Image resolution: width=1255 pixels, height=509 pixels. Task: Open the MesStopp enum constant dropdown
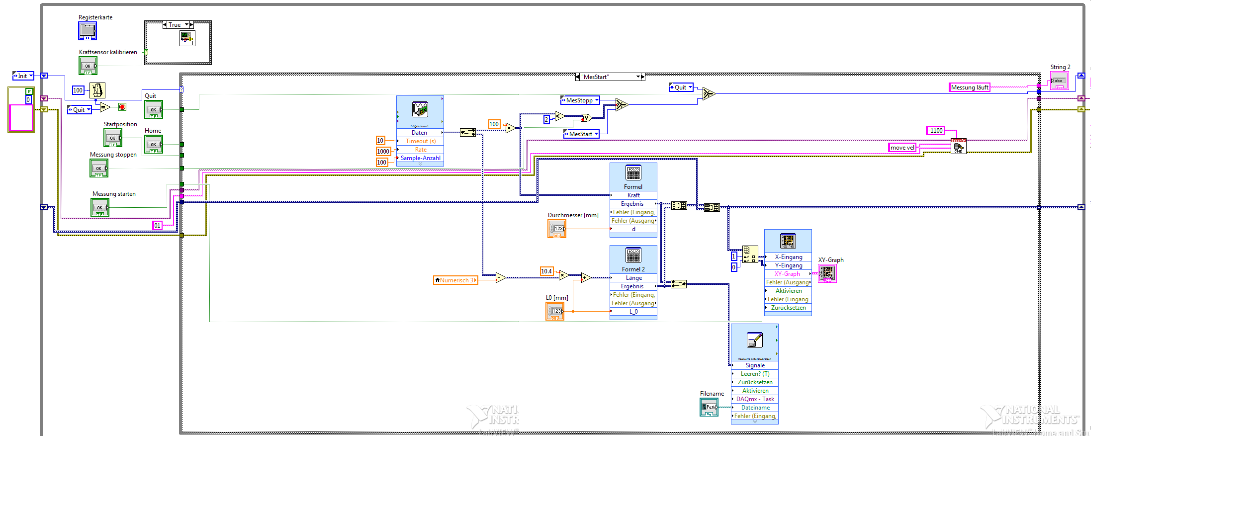tap(597, 100)
